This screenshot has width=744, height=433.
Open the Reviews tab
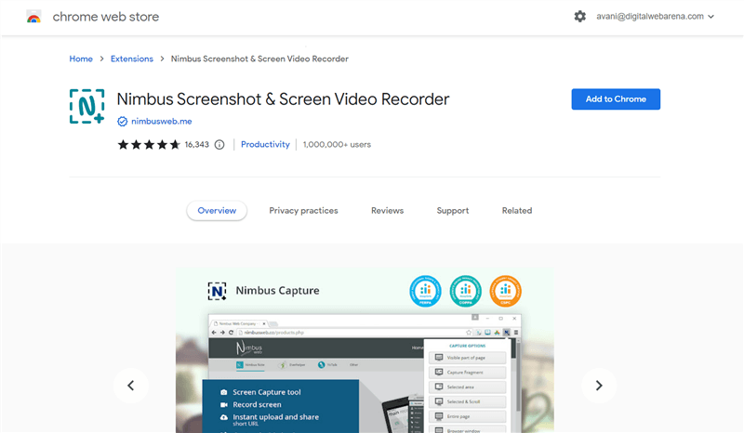coord(387,211)
